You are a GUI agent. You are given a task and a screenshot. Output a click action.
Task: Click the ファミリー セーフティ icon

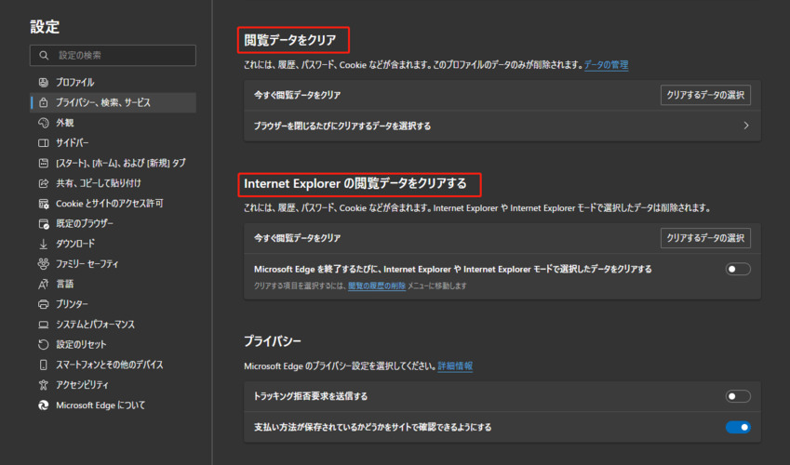coord(44,263)
